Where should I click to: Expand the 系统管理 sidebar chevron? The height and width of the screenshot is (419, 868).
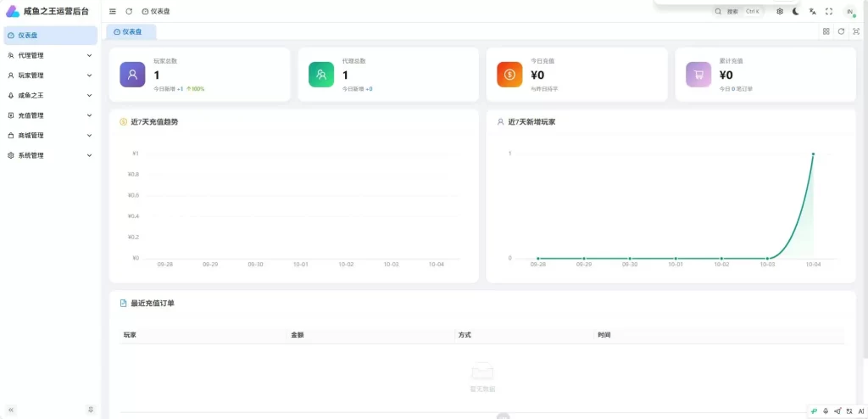89,156
